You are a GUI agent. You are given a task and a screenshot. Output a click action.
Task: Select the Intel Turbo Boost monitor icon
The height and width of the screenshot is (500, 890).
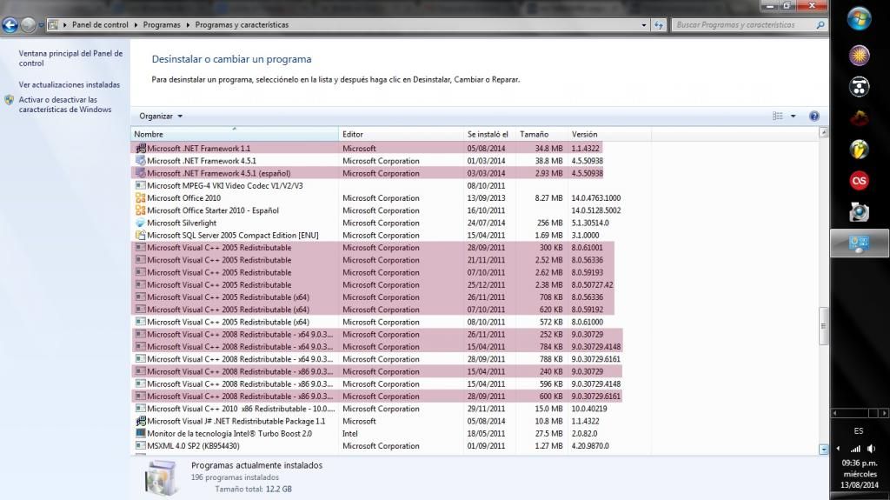[x=140, y=434]
